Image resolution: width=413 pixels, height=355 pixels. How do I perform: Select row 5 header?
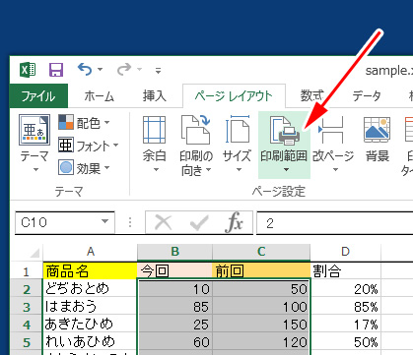(27, 342)
